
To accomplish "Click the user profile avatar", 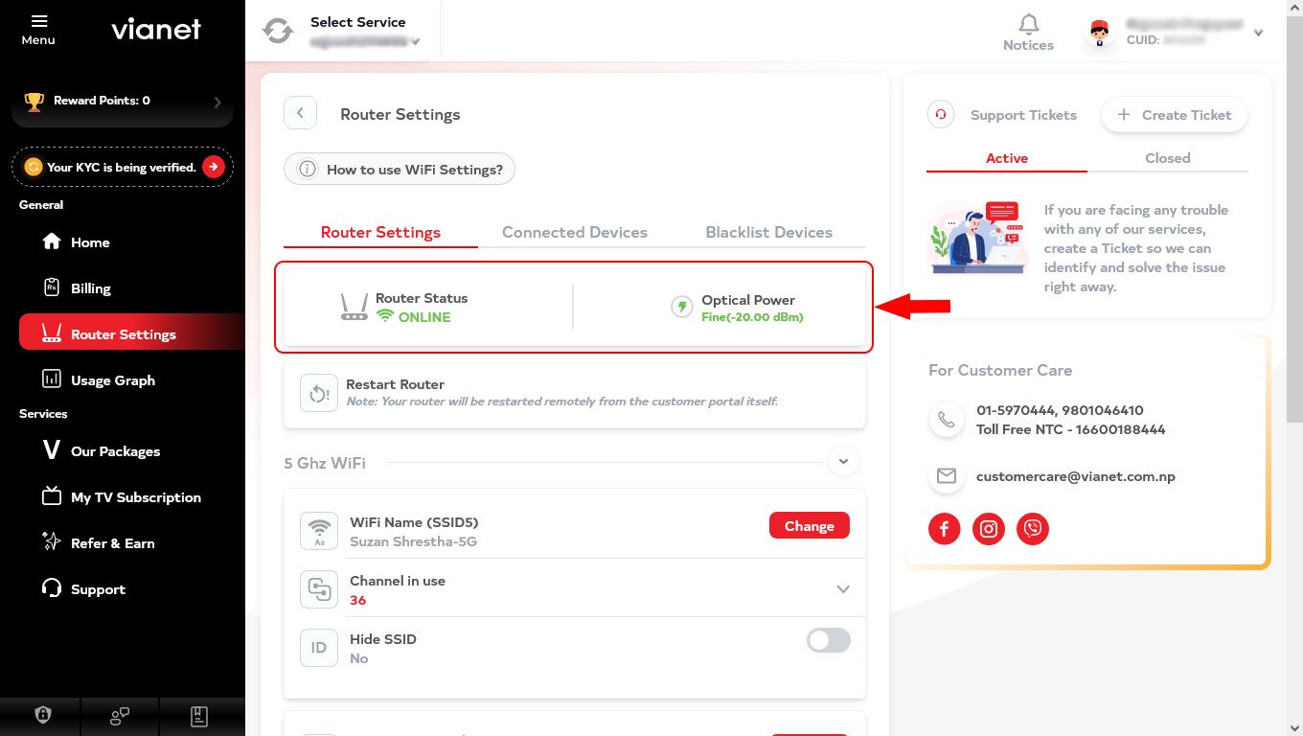I will [1100, 34].
